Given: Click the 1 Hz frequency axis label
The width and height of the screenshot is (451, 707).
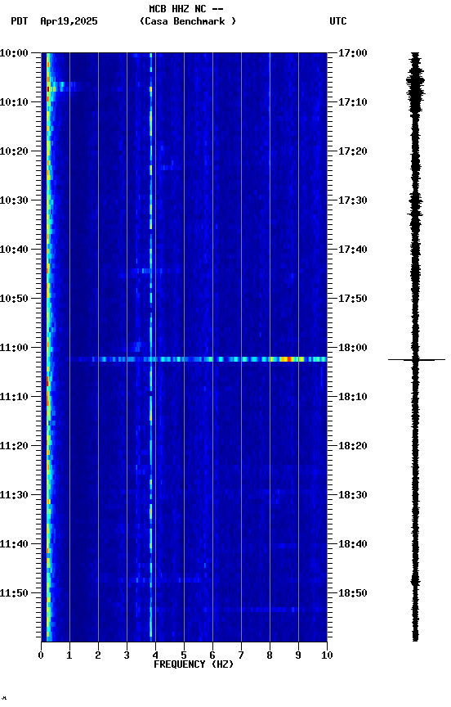Looking at the screenshot, I should click(69, 655).
